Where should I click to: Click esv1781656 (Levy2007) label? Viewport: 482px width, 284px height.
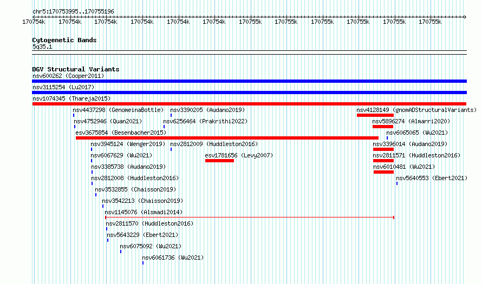pyautogui.click(x=239, y=155)
